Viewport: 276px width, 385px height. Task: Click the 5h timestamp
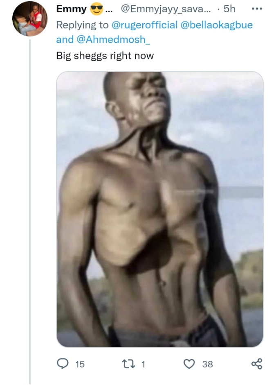(x=230, y=9)
